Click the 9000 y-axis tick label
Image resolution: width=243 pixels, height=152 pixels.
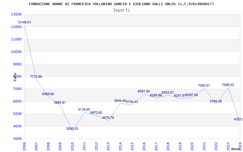tap(17, 64)
